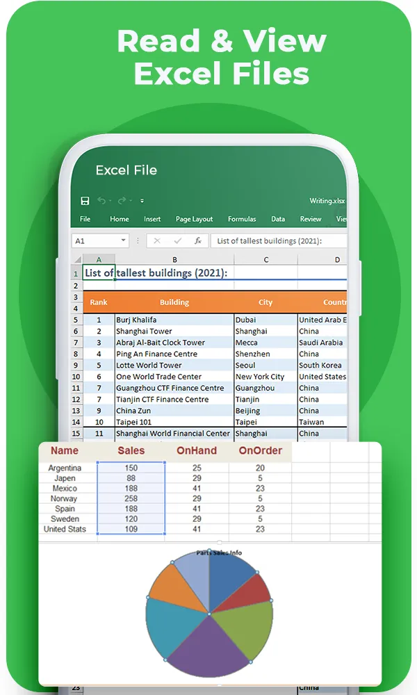Screen dimensions: 417x695
Task: Select row 9 header
Action: 76,366
